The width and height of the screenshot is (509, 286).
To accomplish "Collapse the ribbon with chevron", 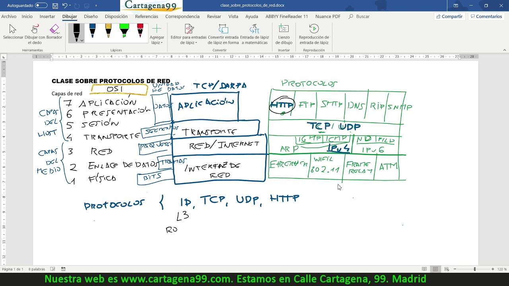I will click(505, 50).
